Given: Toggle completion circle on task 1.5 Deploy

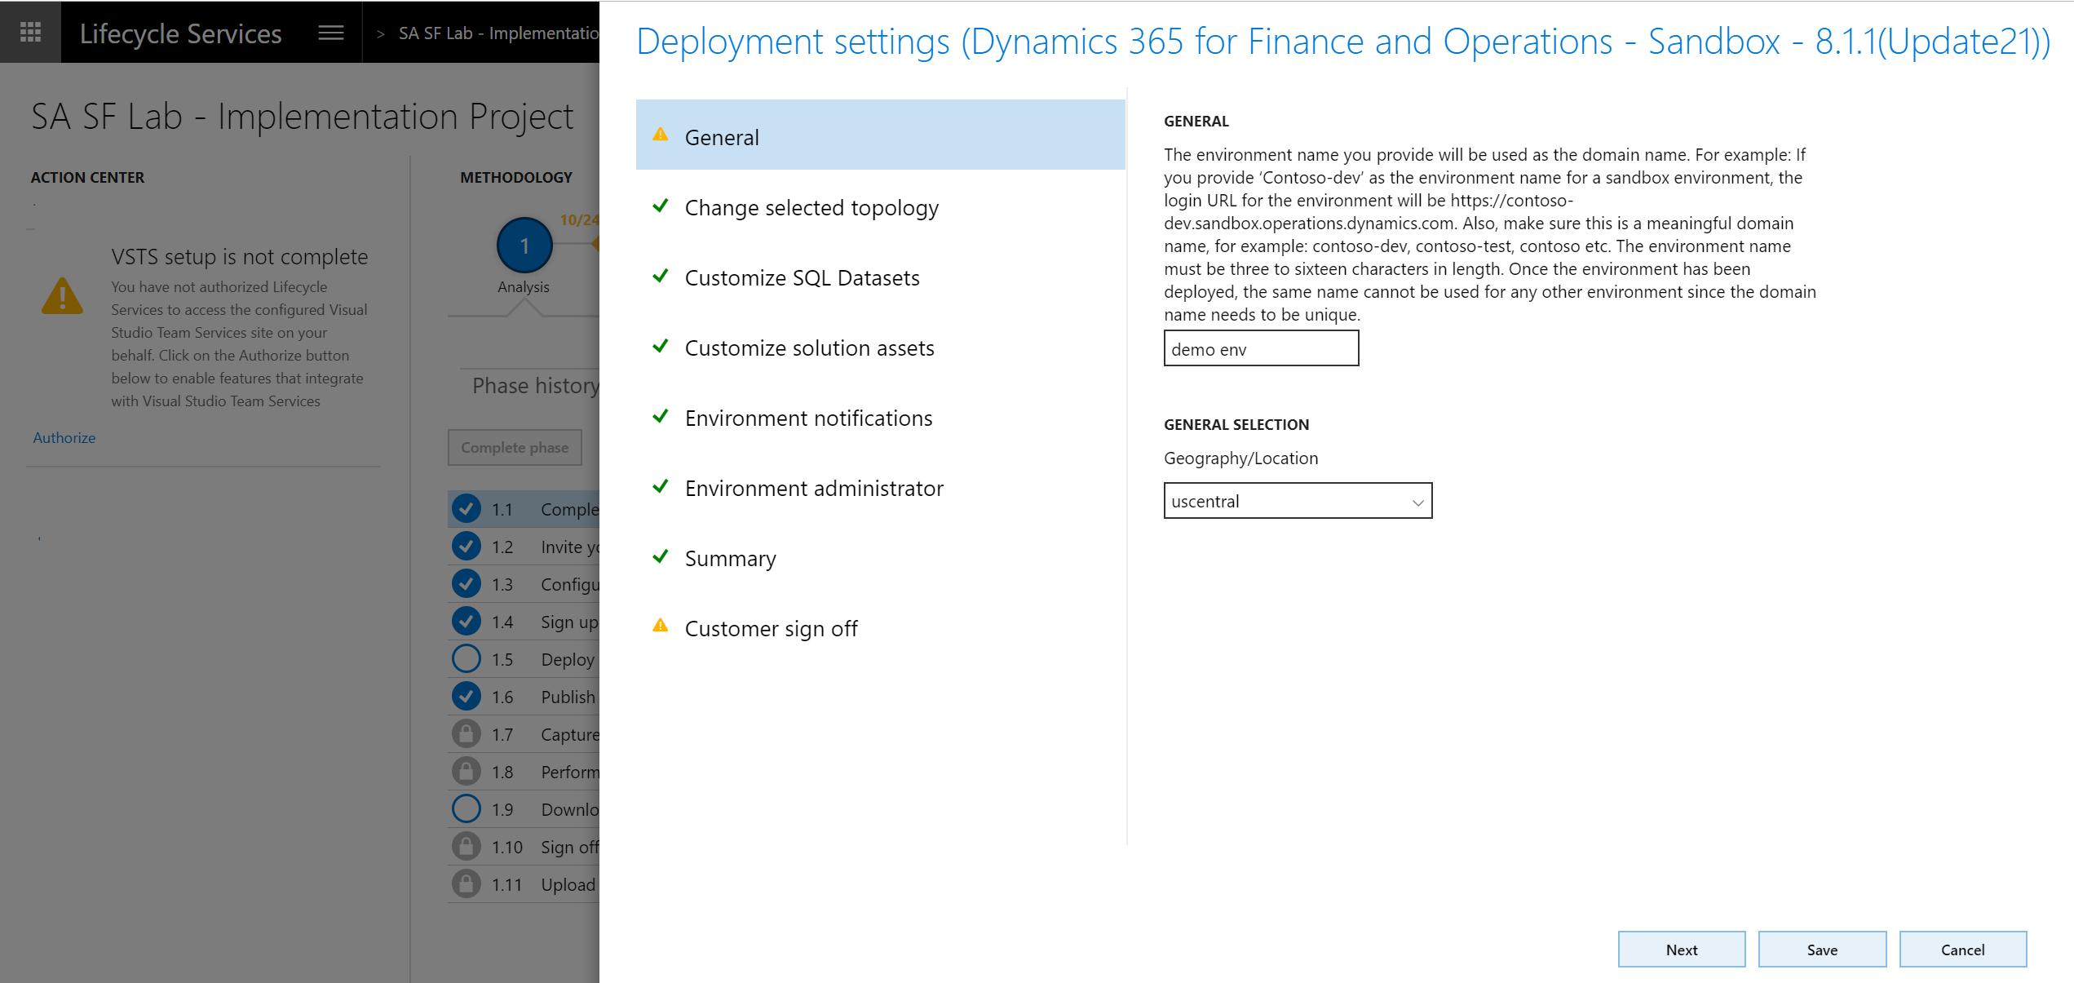Looking at the screenshot, I should [x=466, y=658].
